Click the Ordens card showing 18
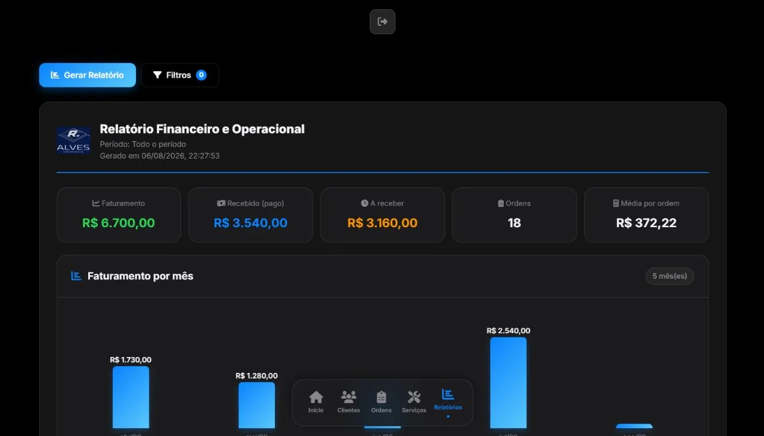 point(514,215)
